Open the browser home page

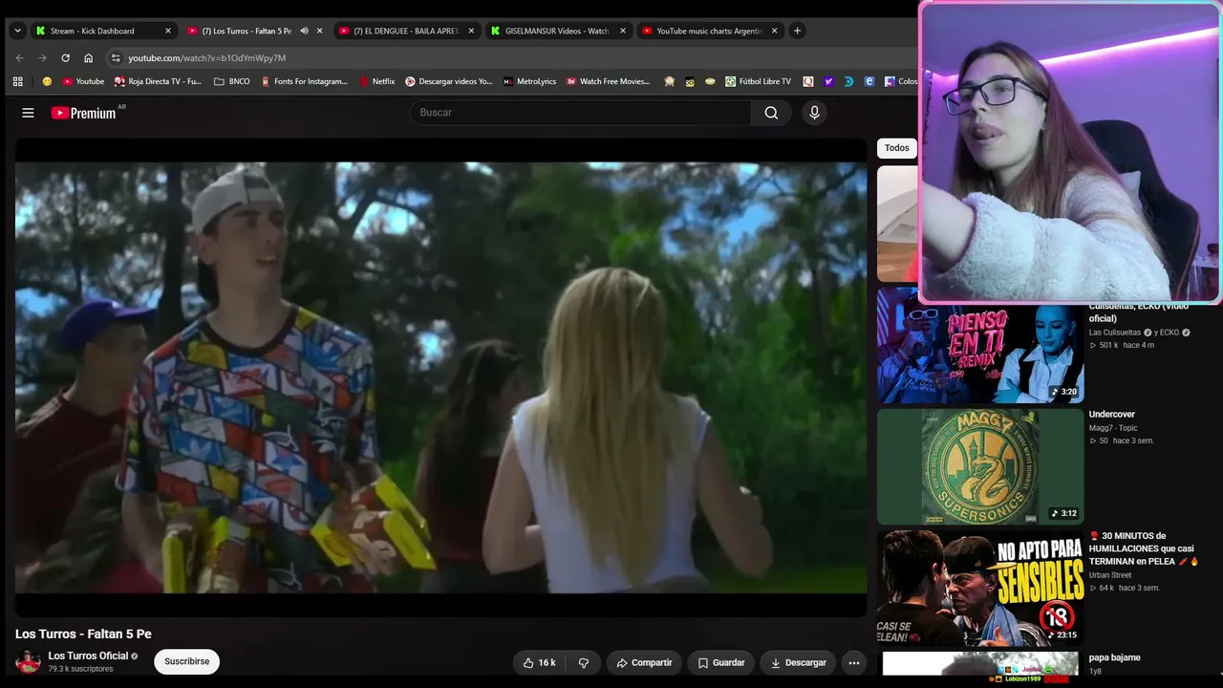[88, 58]
